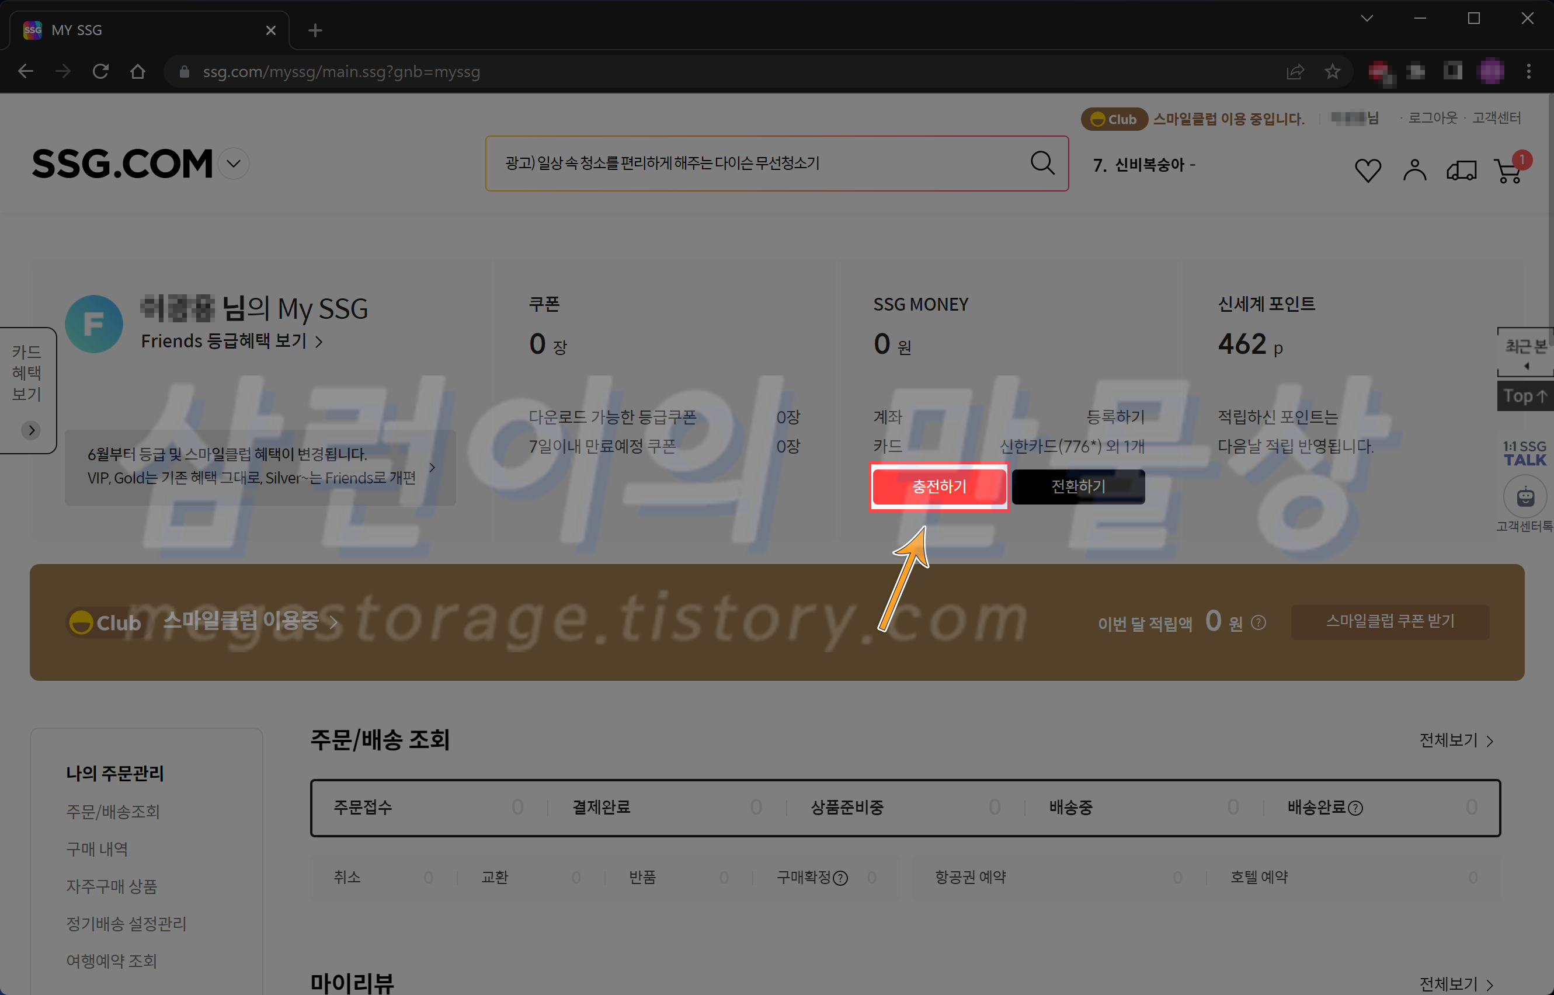Click the browser profile avatar
This screenshot has height=995, width=1554.
[x=1491, y=71]
